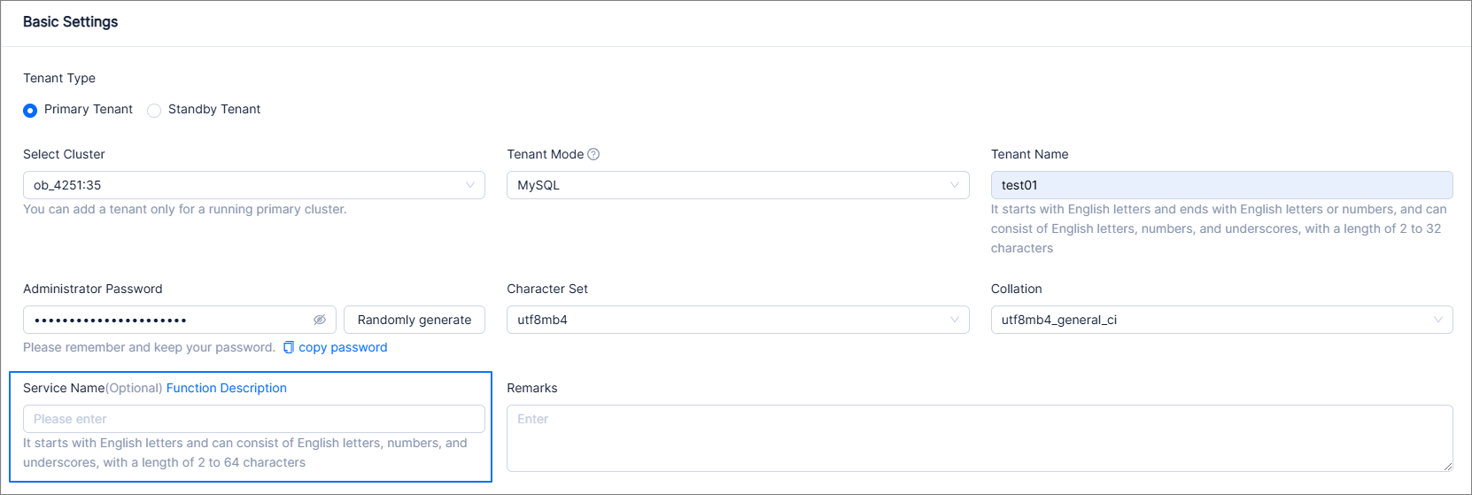Click the Randomly generate button
The image size is (1472, 495).
pyautogui.click(x=414, y=320)
